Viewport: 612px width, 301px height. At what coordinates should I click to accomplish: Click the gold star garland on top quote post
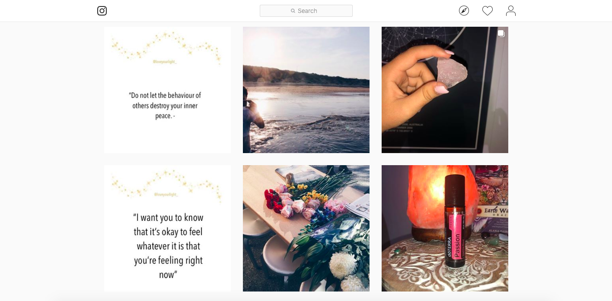[166, 47]
